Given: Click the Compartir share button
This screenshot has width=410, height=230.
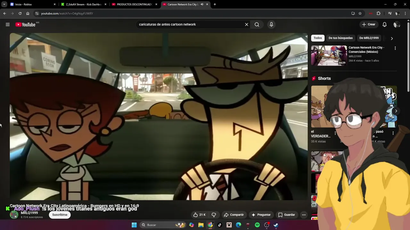Looking at the screenshot, I should (x=234, y=215).
